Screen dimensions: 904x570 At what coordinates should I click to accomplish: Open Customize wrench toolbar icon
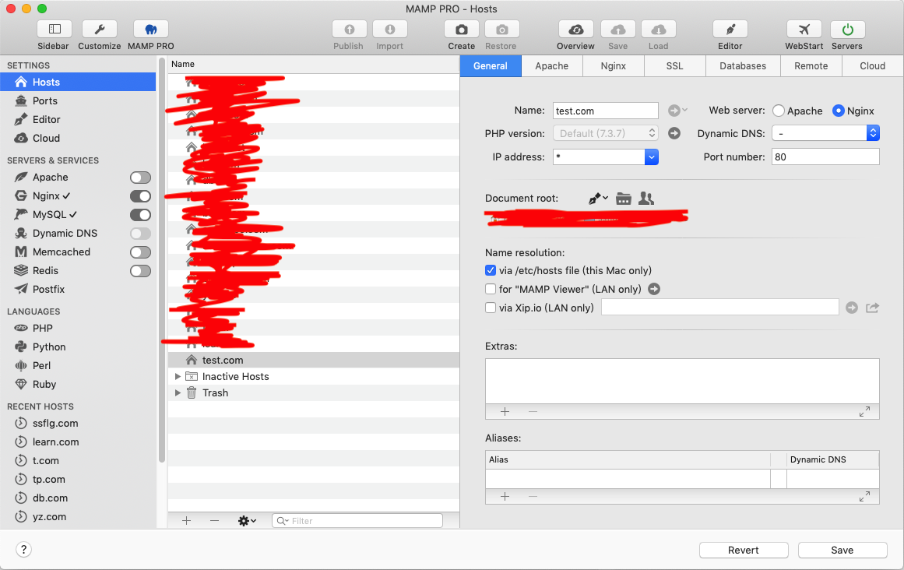click(99, 30)
